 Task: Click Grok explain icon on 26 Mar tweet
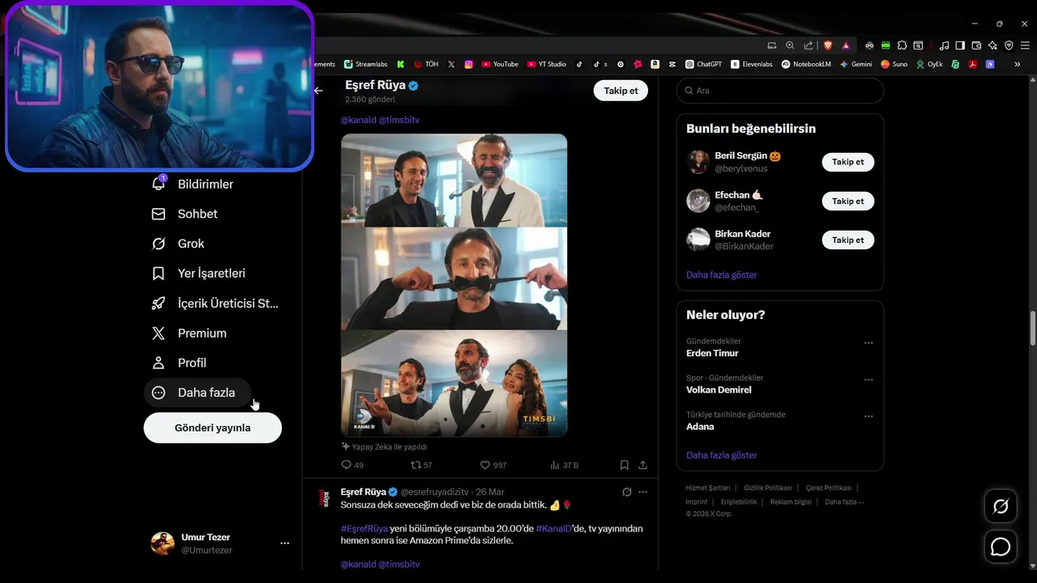click(626, 492)
